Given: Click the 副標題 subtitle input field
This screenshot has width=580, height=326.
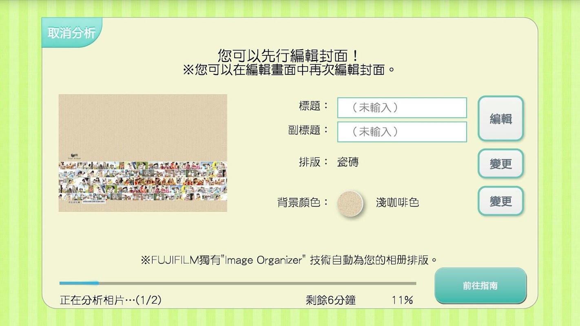Looking at the screenshot, I should tap(402, 132).
